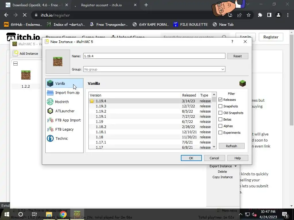Open the GitHub Enderma bookmark
Screen dimensions: 294x220
(x=23, y=25)
